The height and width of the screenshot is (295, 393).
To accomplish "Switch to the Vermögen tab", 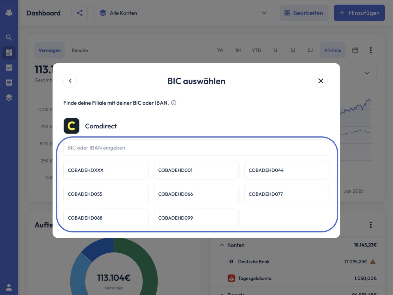I will [x=50, y=50].
